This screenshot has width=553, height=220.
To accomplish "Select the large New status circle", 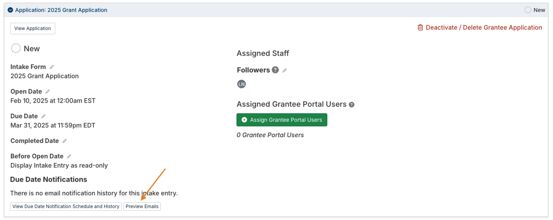I will point(16,48).
